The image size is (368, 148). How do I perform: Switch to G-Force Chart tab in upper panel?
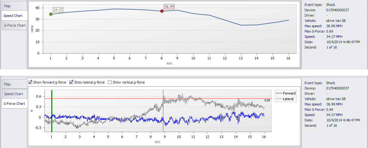click(14, 25)
